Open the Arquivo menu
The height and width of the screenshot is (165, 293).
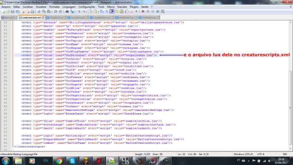[6, 7]
